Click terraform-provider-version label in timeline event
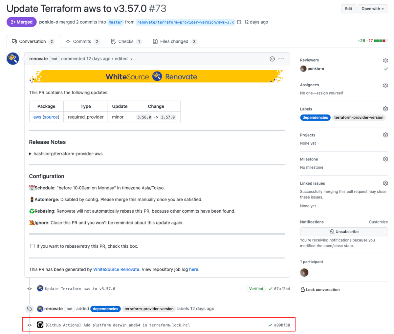This screenshot has width=394, height=334. (x=149, y=309)
